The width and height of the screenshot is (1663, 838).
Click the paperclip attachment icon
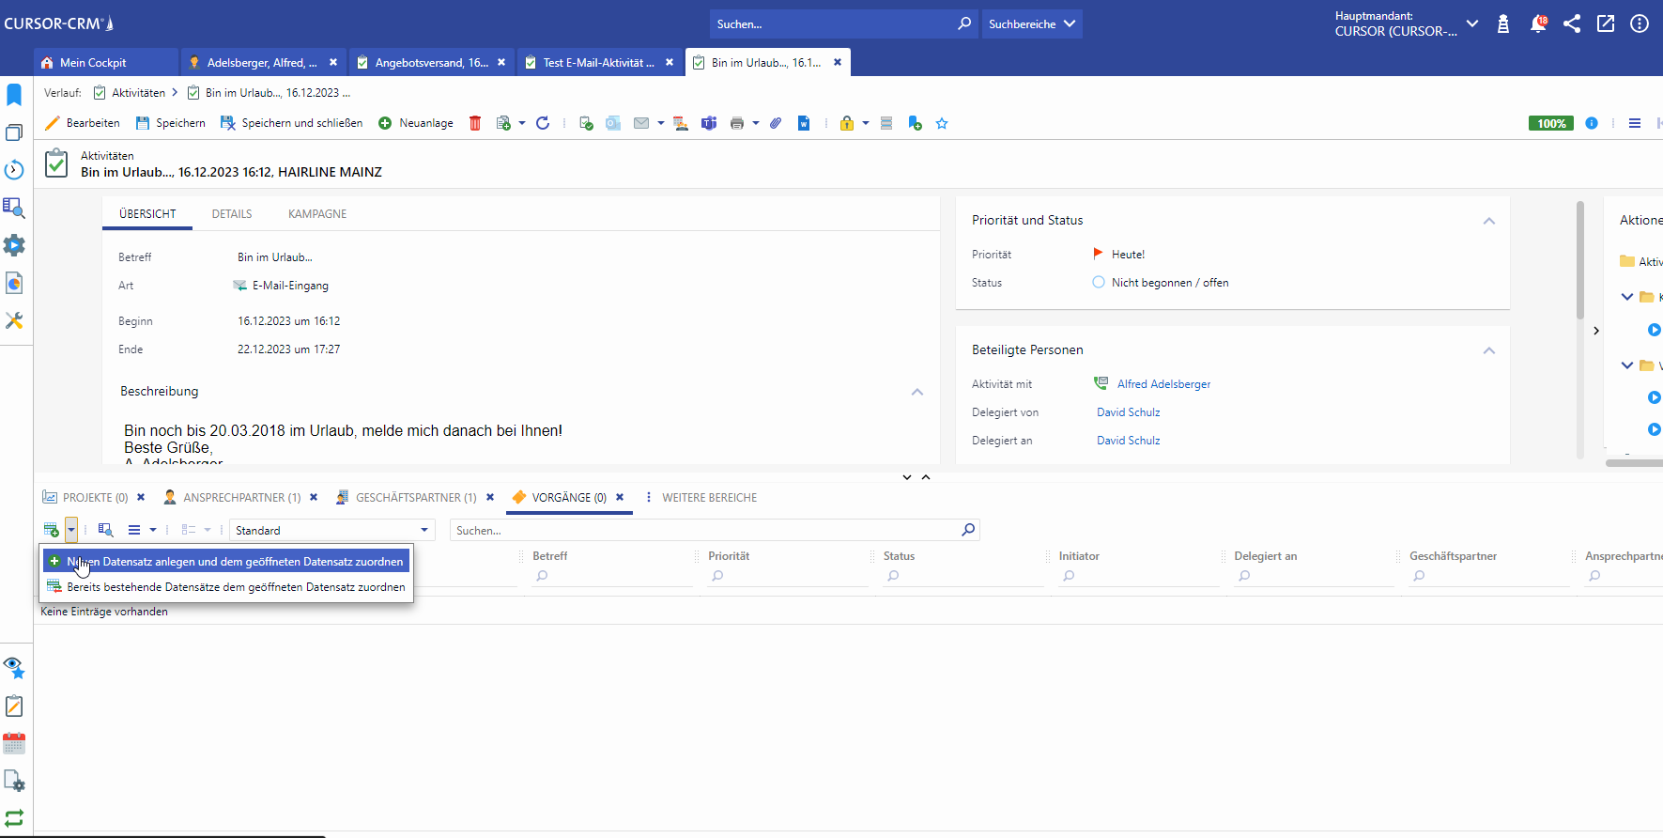(x=776, y=123)
